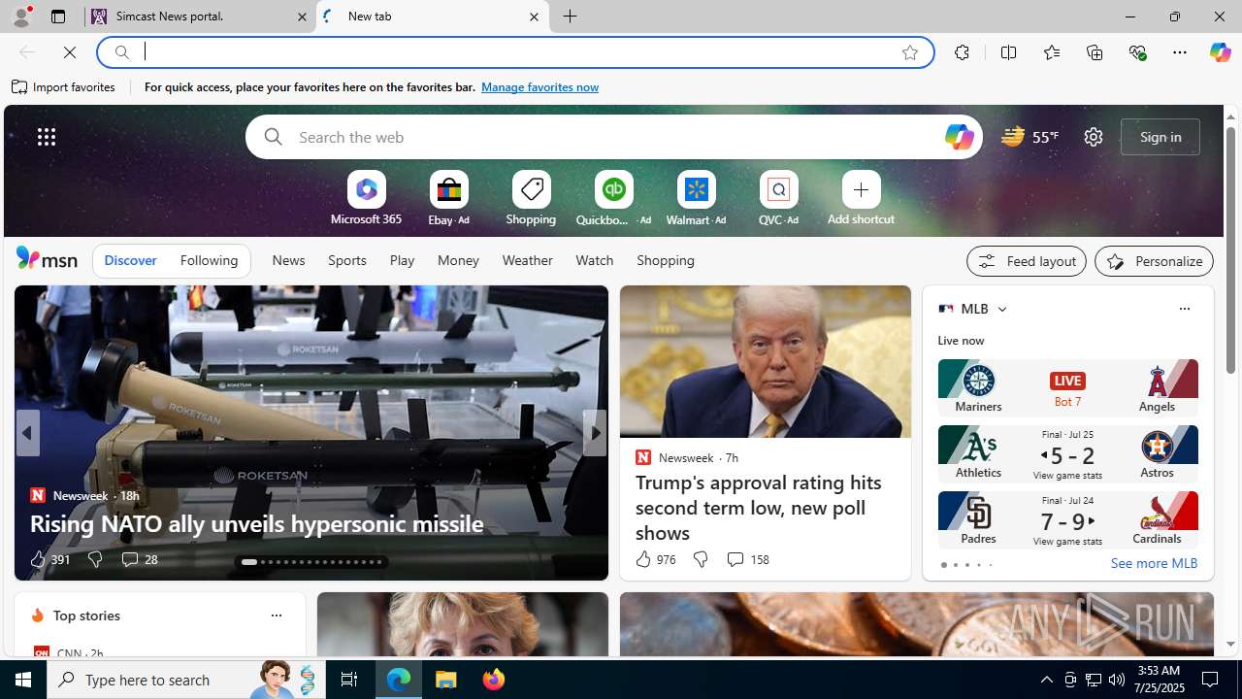Open MLB card more options
The image size is (1242, 699).
(x=1184, y=309)
